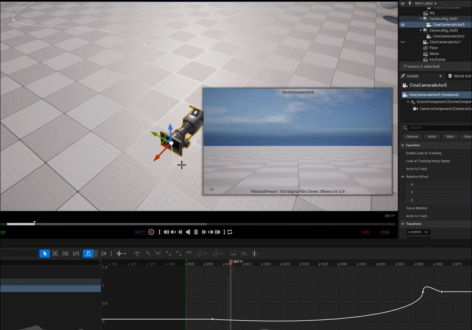
Task: Collapse the Favorites section
Action: pos(403,145)
